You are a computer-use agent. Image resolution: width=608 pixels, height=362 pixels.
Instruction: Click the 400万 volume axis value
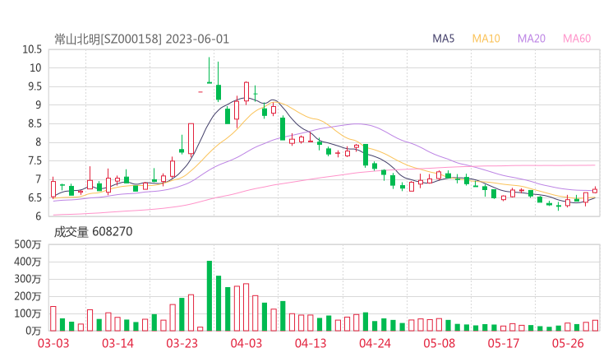[28, 262]
